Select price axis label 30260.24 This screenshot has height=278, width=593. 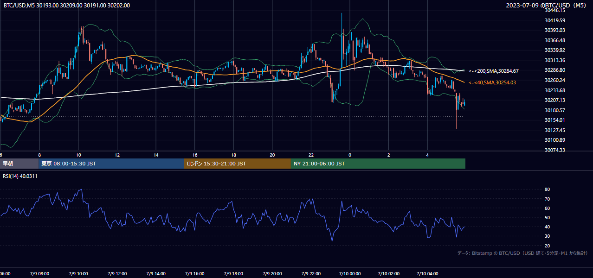(x=554, y=80)
